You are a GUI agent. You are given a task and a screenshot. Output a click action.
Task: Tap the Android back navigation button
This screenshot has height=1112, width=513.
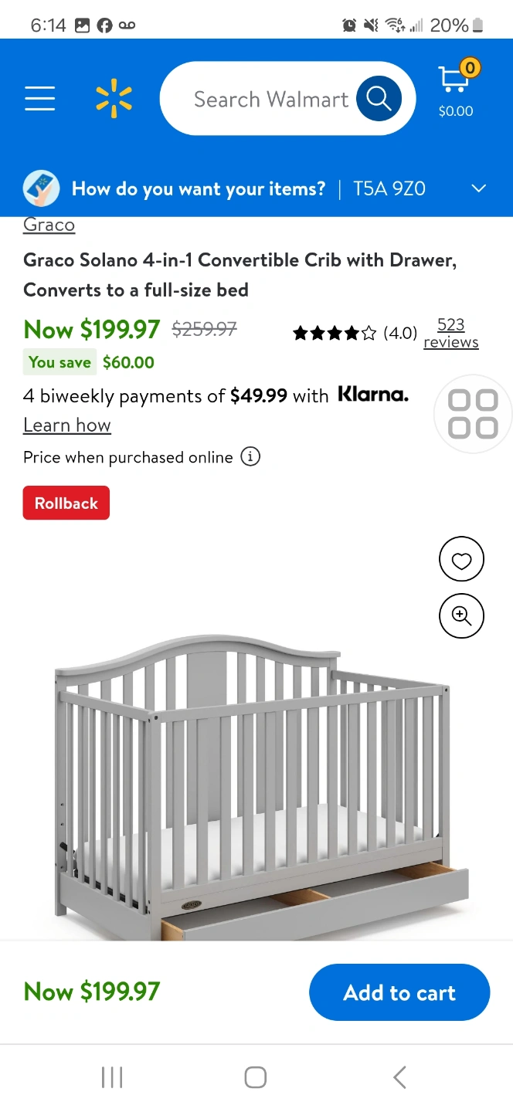click(x=399, y=1076)
